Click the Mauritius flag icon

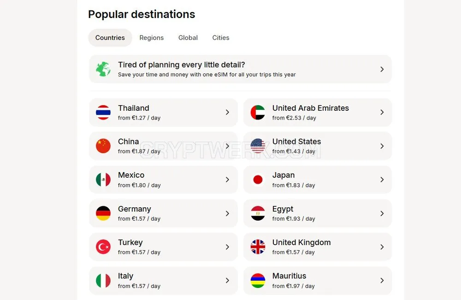(258, 281)
